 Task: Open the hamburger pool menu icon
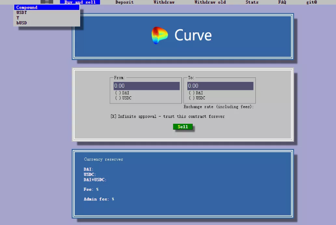(x=47, y=2)
